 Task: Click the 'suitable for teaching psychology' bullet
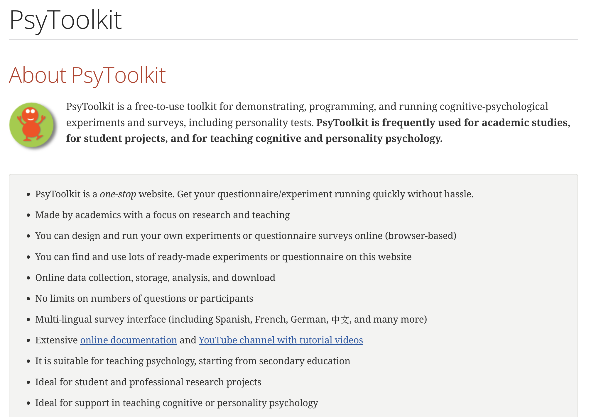(193, 361)
